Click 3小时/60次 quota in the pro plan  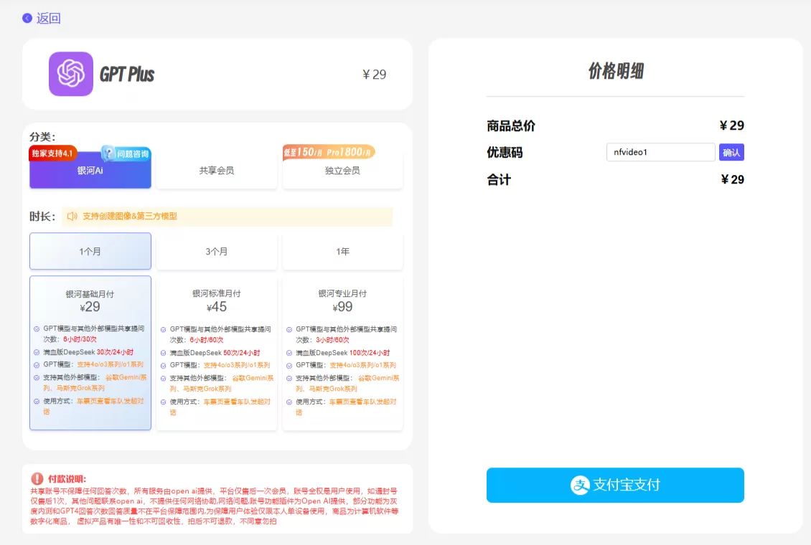[x=332, y=340]
